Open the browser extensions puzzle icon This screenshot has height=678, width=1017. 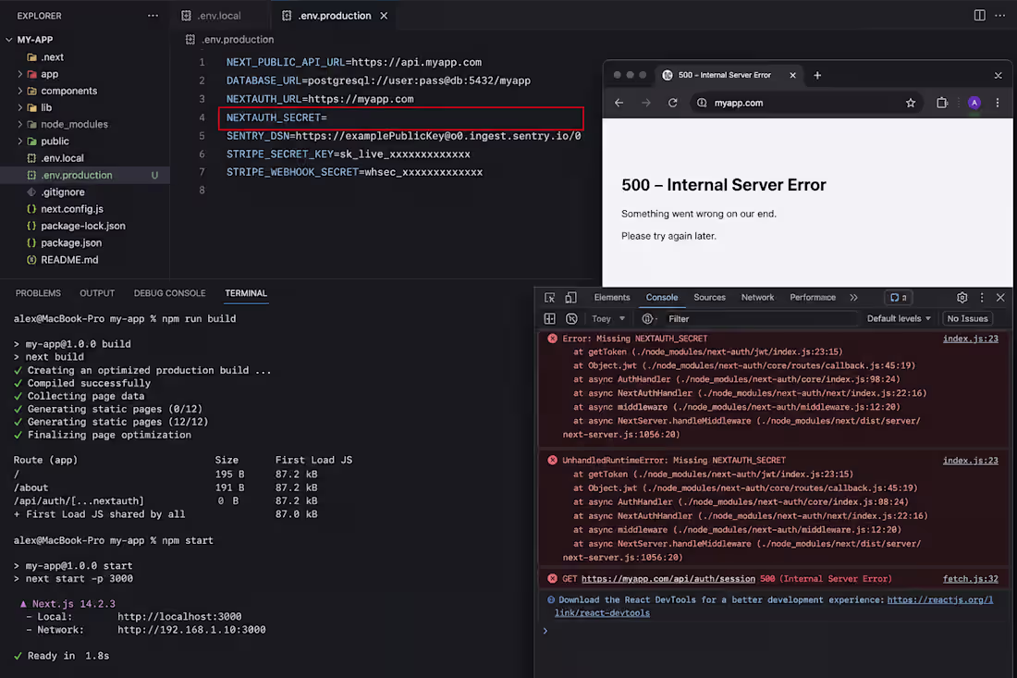tap(942, 104)
